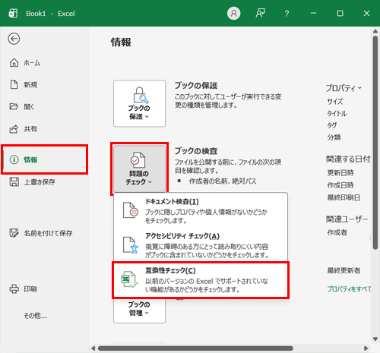Choose ドキュメント検査(I) menu entry
This screenshot has width=380, height=353.
(x=201, y=210)
